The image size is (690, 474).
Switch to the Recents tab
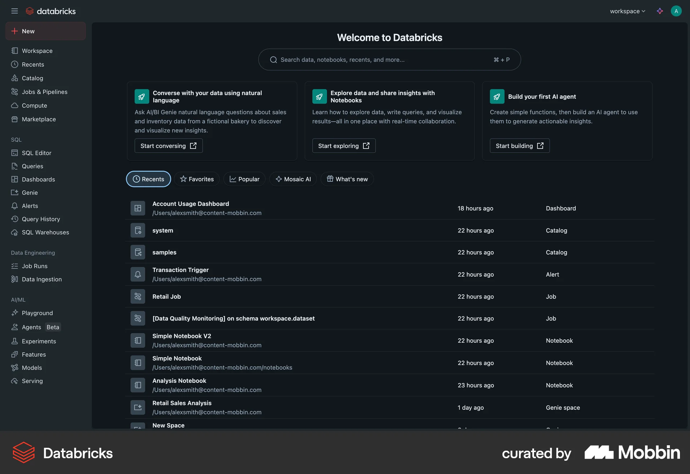tap(148, 179)
